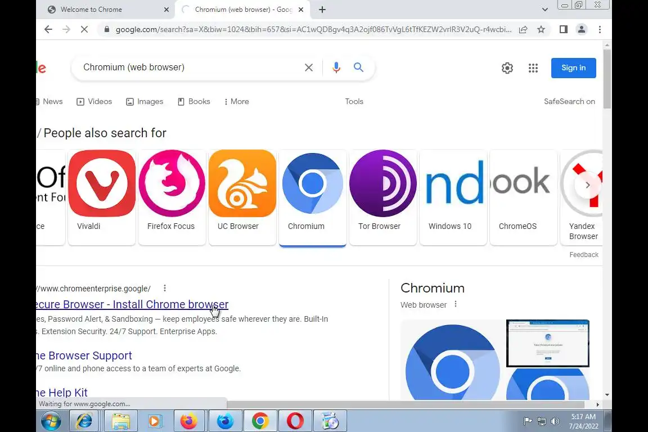The height and width of the screenshot is (432, 648).
Task: Open Chromium window screenshot thumbnail
Action: [547, 343]
